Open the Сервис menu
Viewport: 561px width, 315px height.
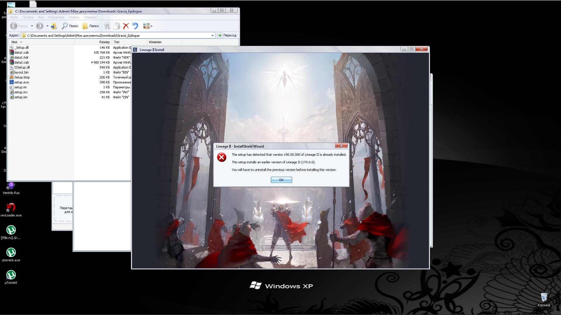[x=74, y=17]
